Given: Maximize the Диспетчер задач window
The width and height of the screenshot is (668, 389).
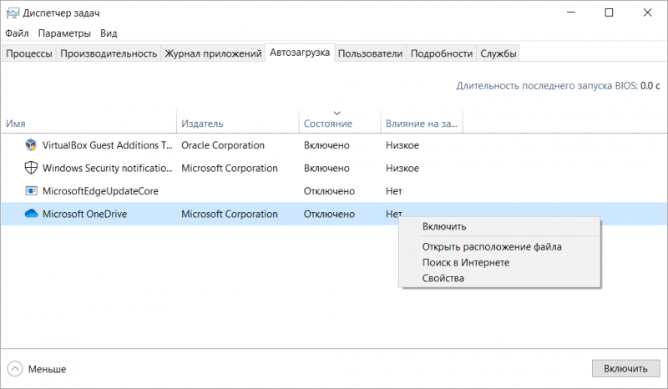Looking at the screenshot, I should 610,13.
